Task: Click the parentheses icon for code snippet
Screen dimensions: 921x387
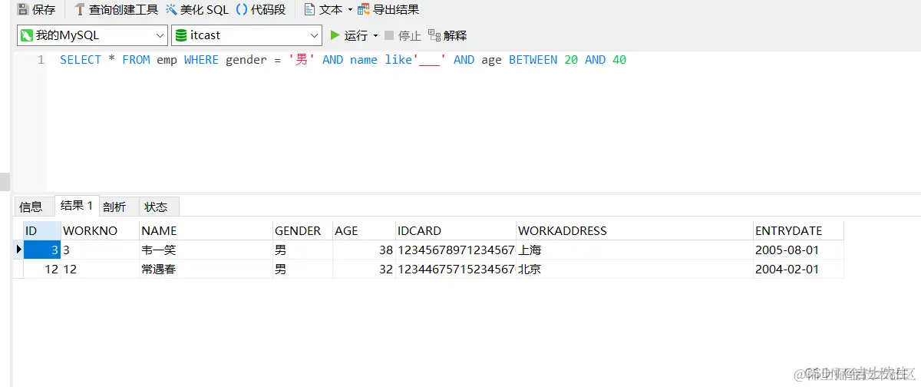Action: 242,10
